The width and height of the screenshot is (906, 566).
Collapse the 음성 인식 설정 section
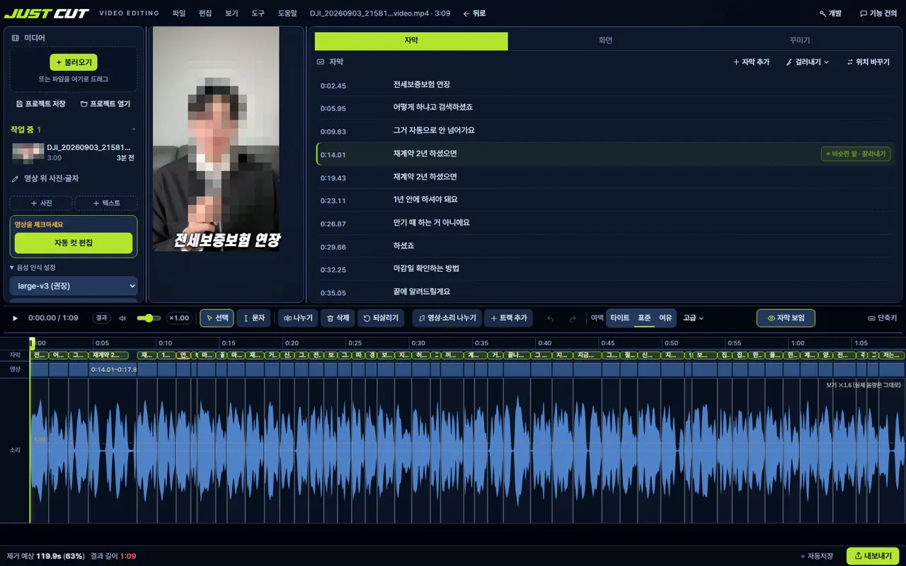33,267
